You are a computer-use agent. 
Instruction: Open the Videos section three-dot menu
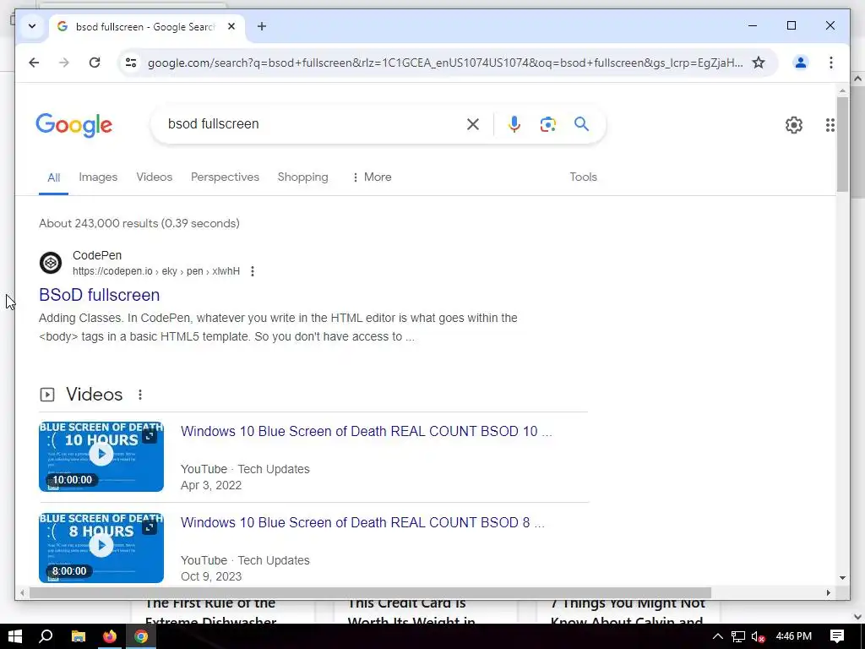pyautogui.click(x=140, y=395)
